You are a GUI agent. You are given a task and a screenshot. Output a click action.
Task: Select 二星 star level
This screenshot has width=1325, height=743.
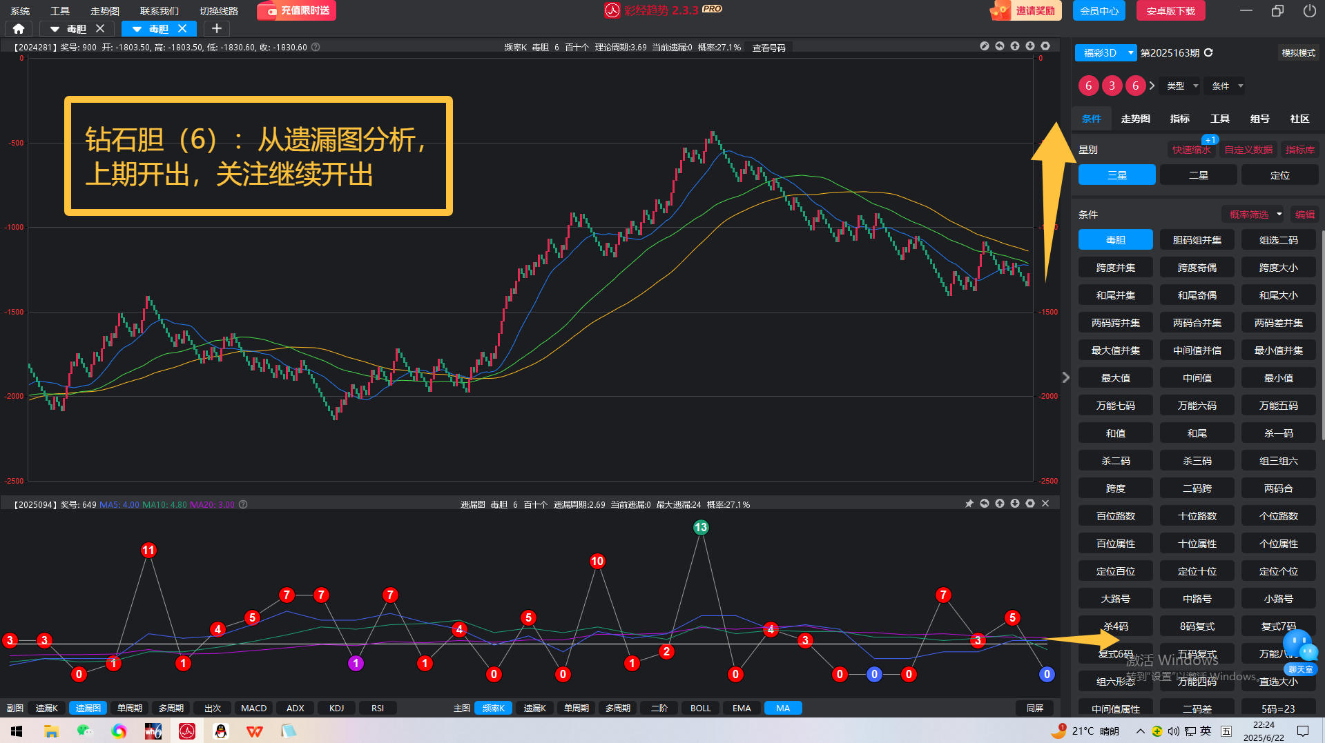[1198, 175]
